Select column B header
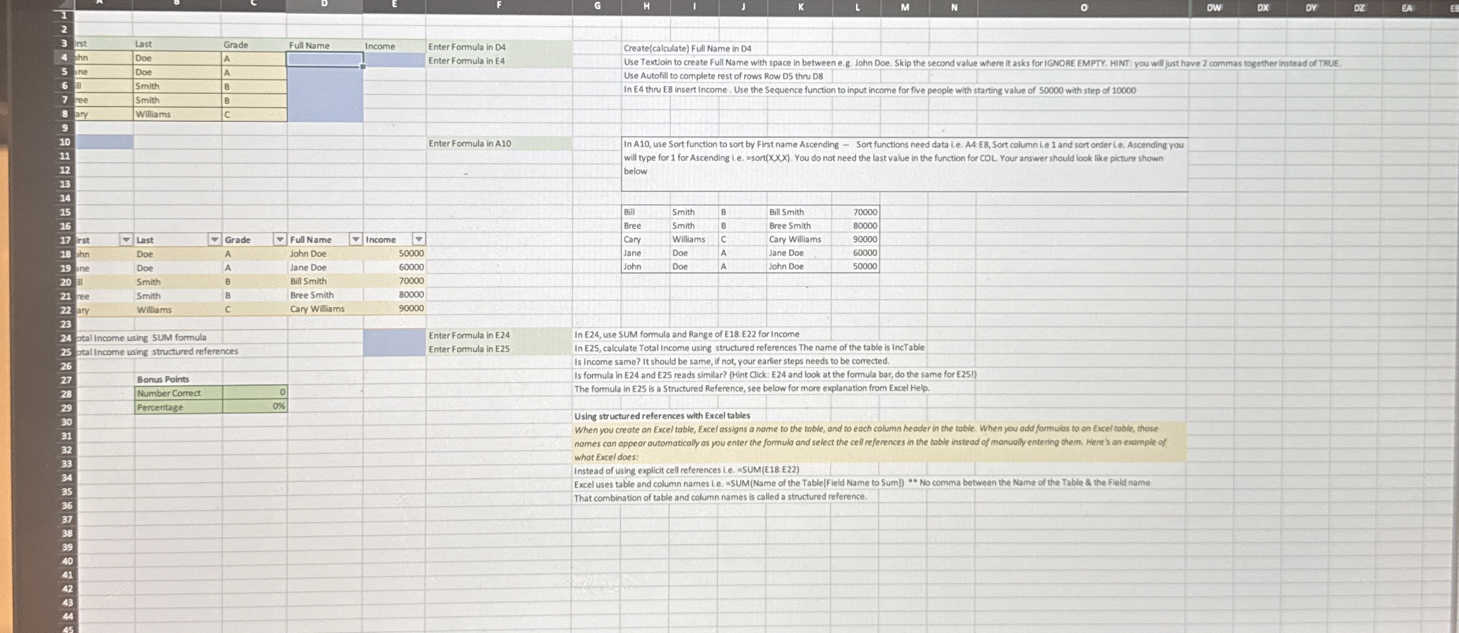Screen dimensions: 1459x633 click(x=177, y=4)
